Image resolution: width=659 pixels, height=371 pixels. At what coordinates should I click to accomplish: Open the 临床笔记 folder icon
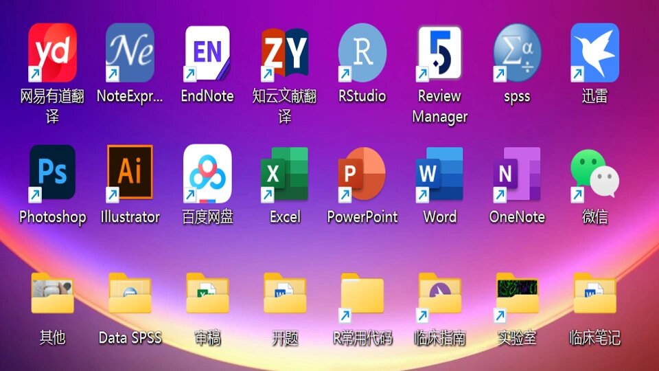pos(594,293)
